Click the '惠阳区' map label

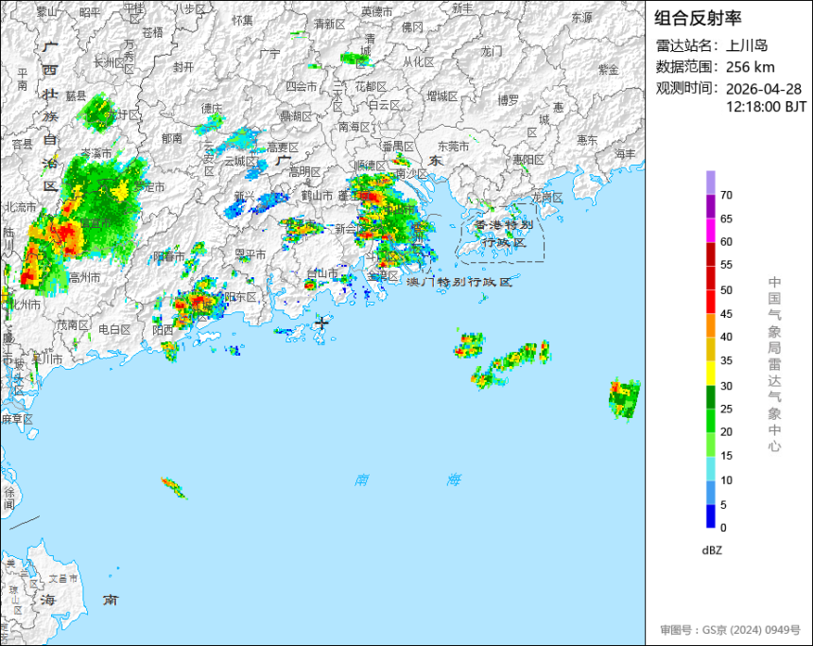tap(528, 160)
